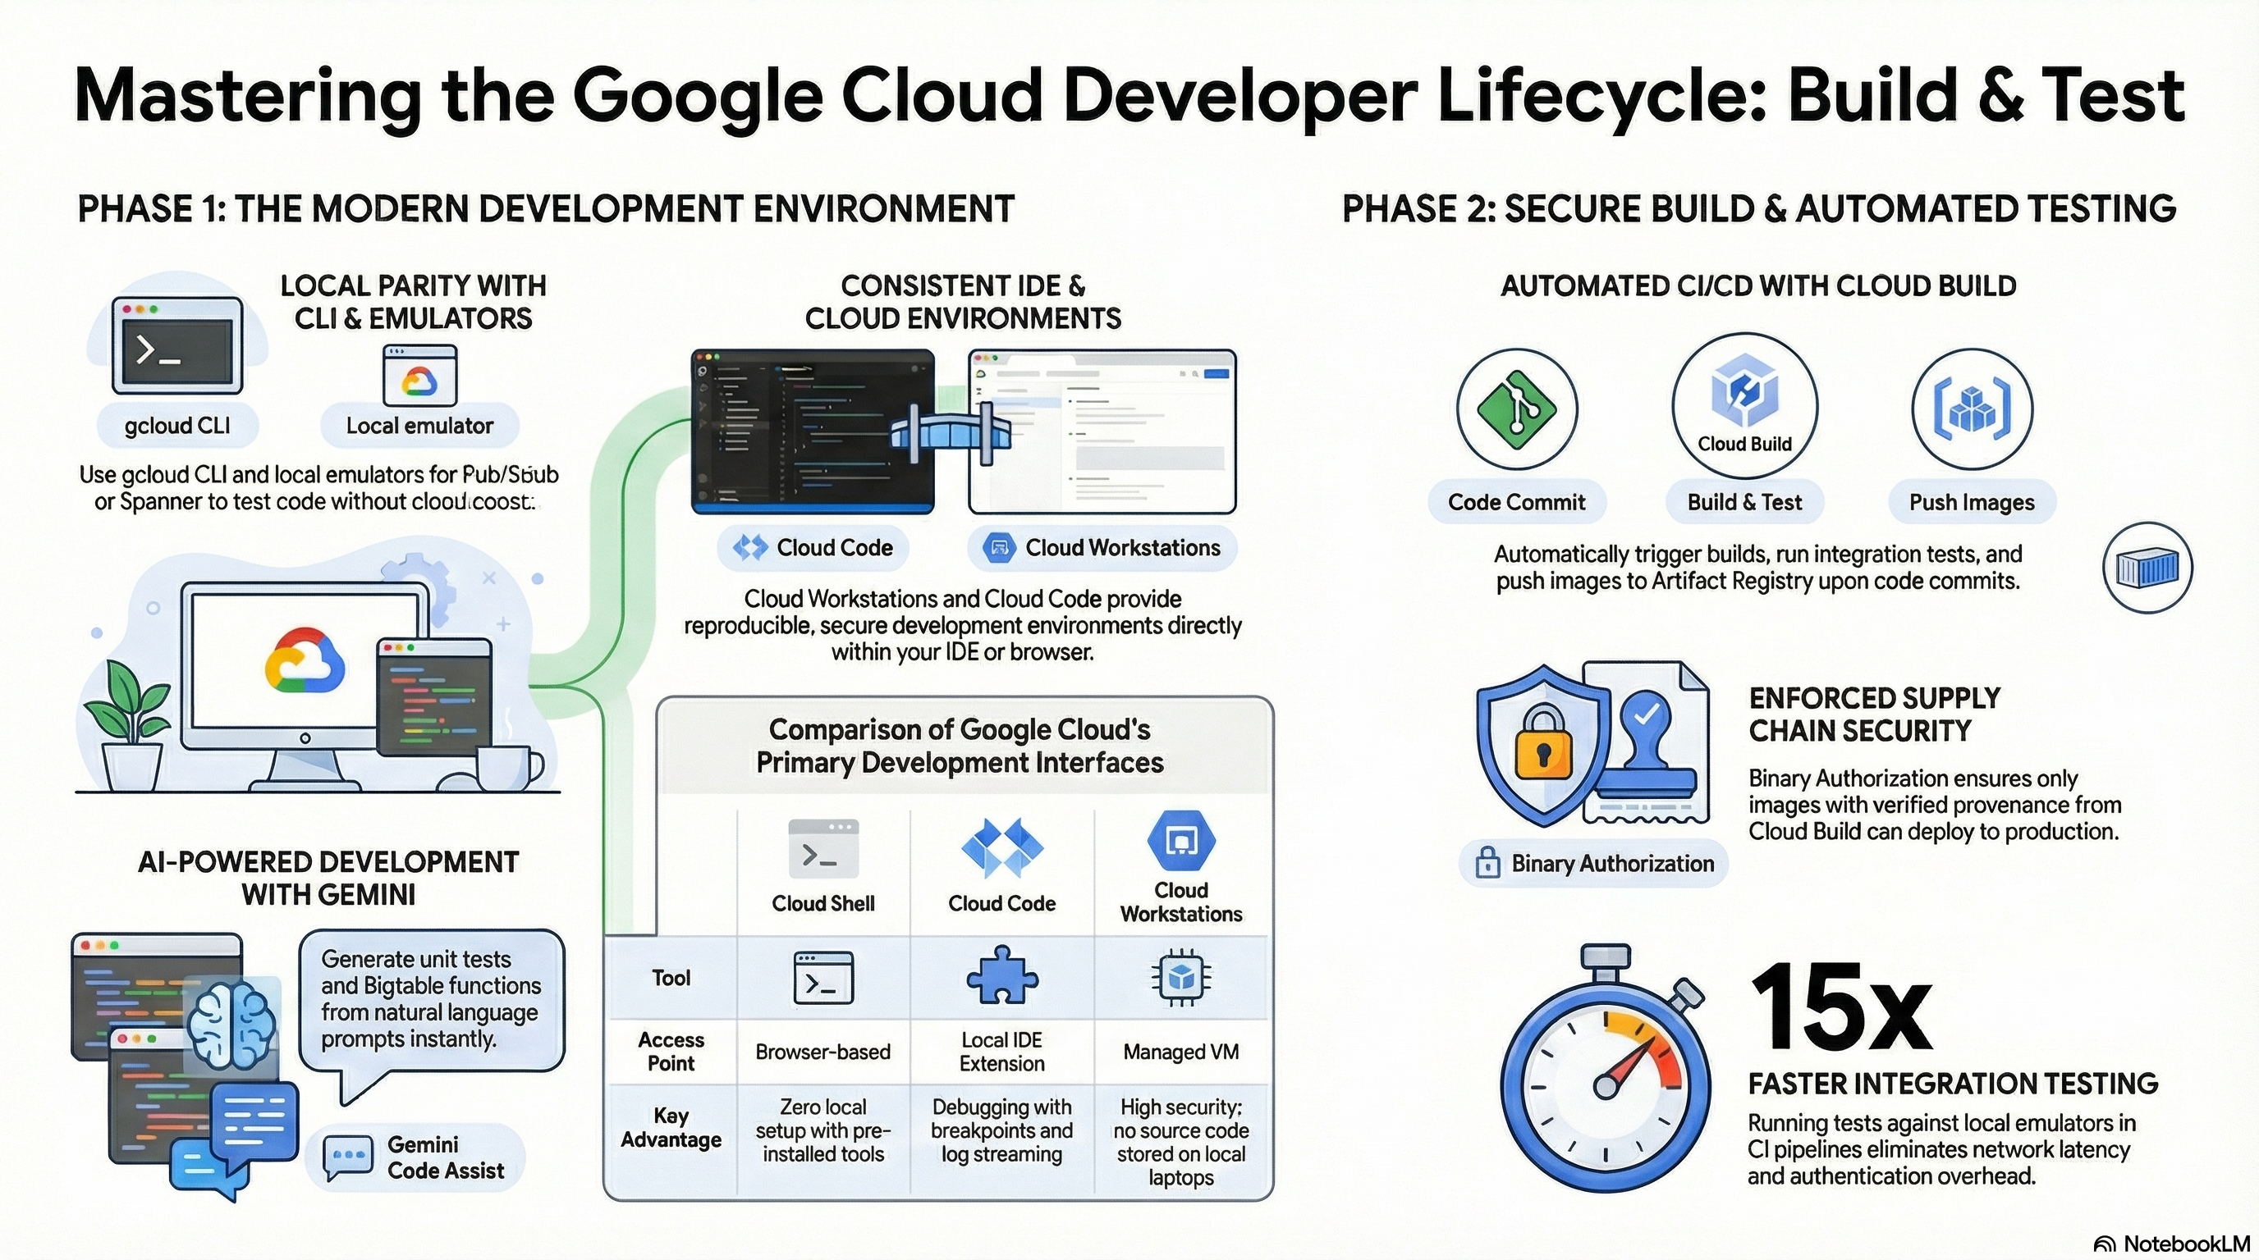Click the Local IDE Extension cell

click(x=1002, y=1052)
